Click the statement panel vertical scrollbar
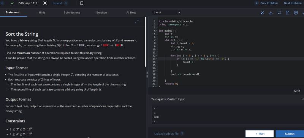This screenshot has height=138, width=304. pos(146,42)
